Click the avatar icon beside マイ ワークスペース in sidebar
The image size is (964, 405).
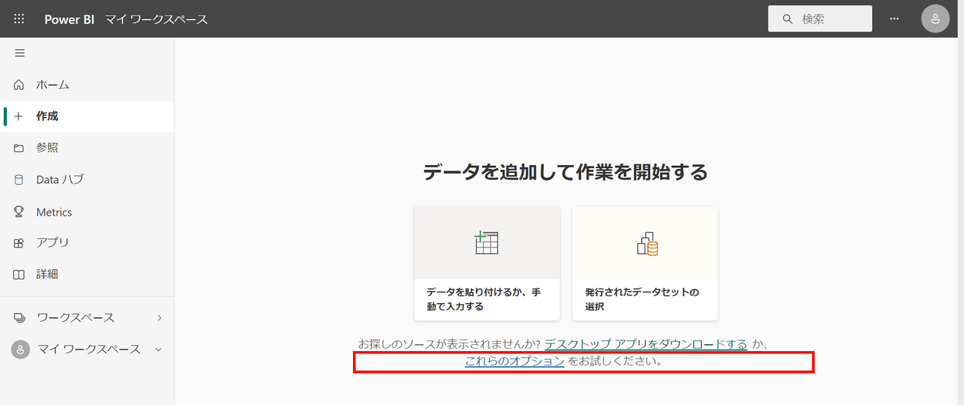click(21, 349)
